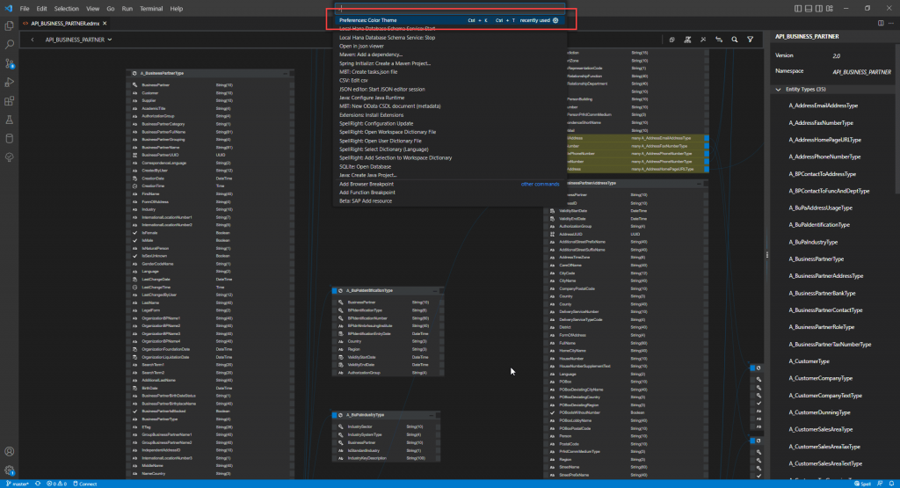Click the gear beside Preferences: Color Theme
The height and width of the screenshot is (488, 900).
(555, 20)
